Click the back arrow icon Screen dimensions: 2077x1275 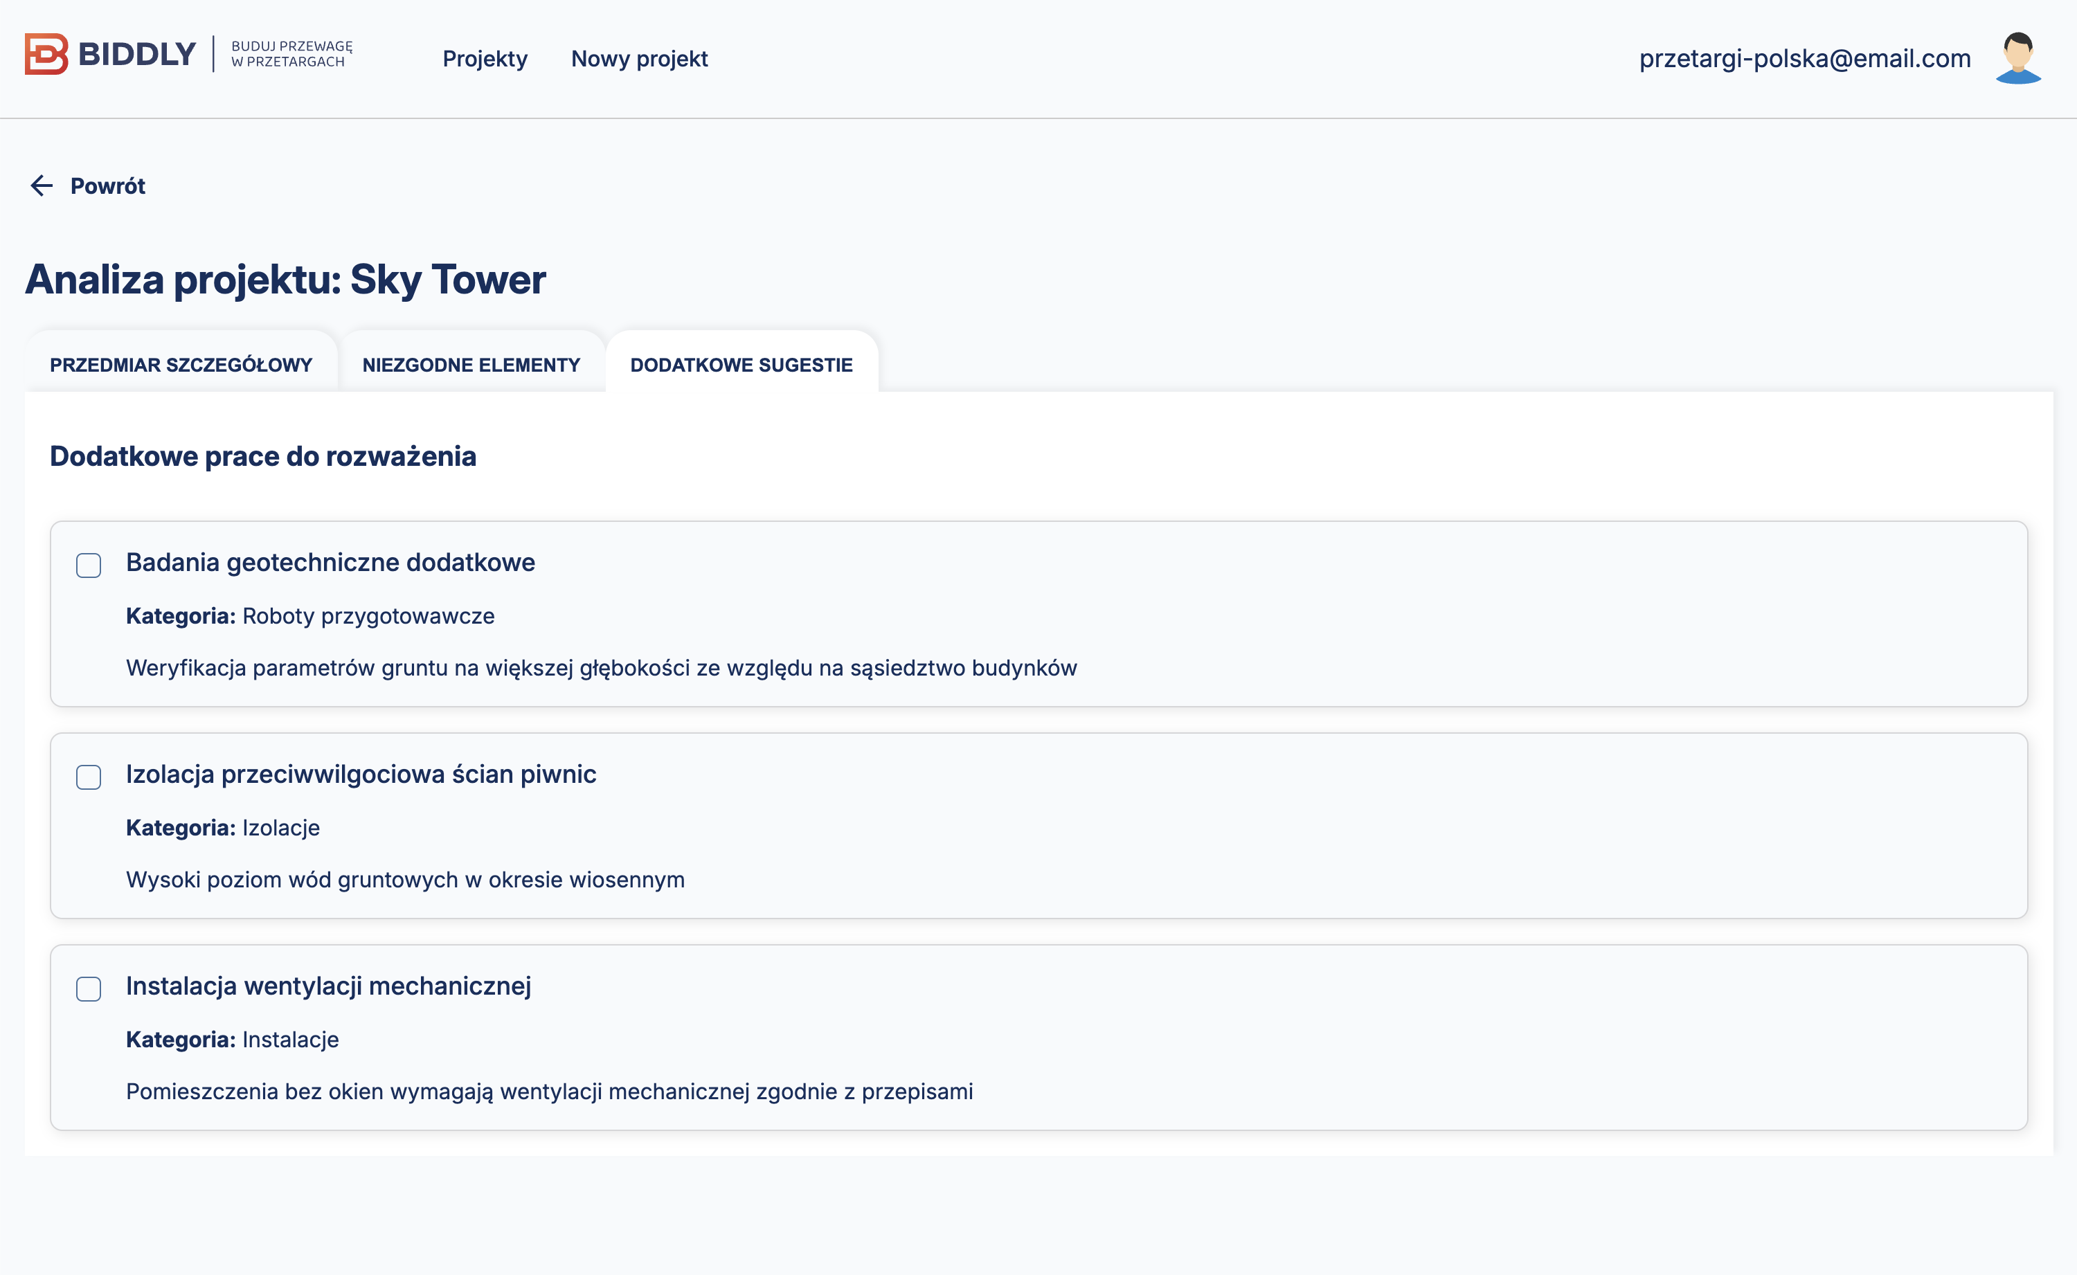click(42, 186)
